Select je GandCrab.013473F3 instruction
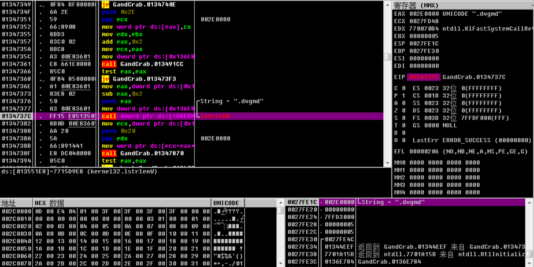 pyautogui.click(x=139, y=79)
